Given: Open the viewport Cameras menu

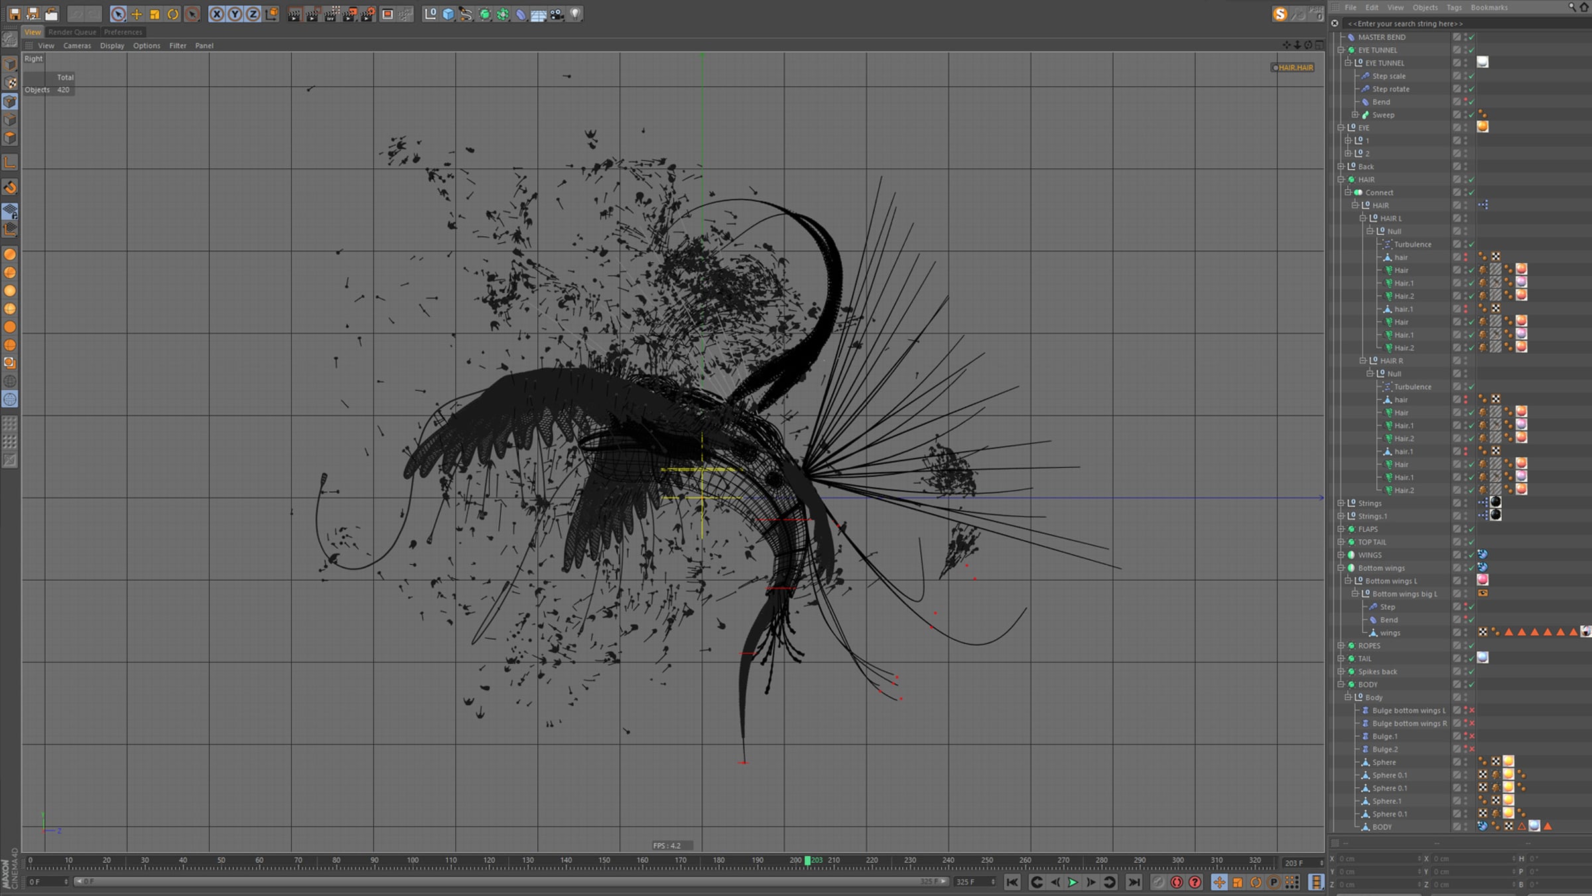Looking at the screenshot, I should click(77, 46).
